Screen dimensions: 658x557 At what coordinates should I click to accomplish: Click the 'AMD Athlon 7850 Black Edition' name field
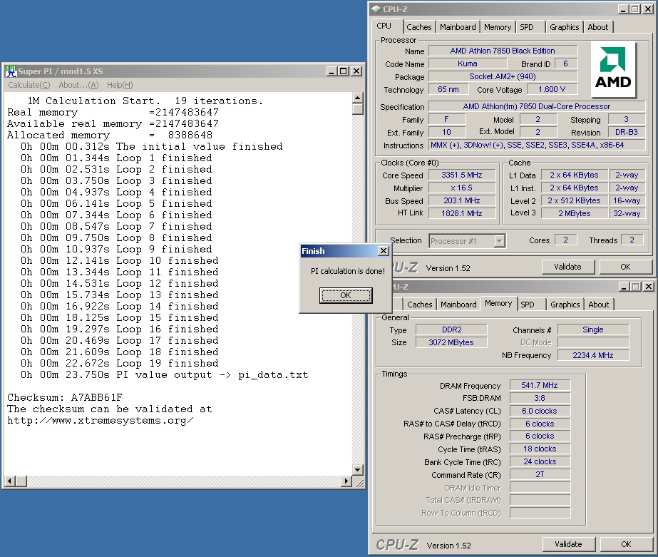pyautogui.click(x=503, y=51)
